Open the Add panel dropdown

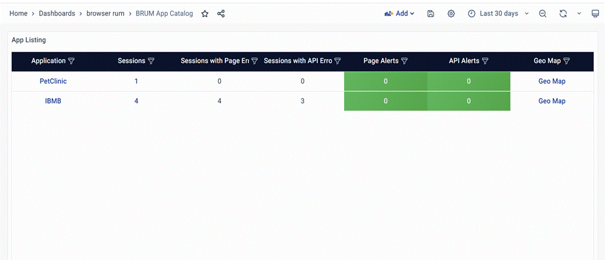pos(399,14)
